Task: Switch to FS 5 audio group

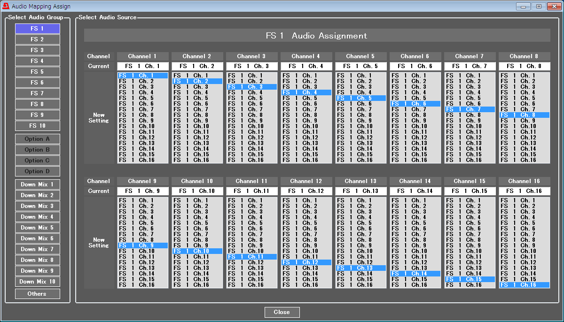Action: [x=37, y=72]
